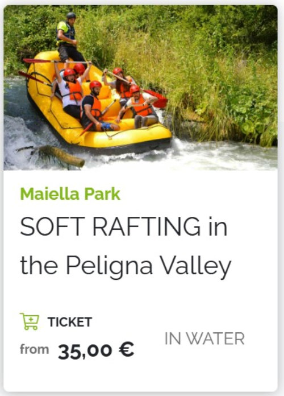Click the plus sign inside the cart icon
The width and height of the screenshot is (284, 396).
pyautogui.click(x=31, y=320)
